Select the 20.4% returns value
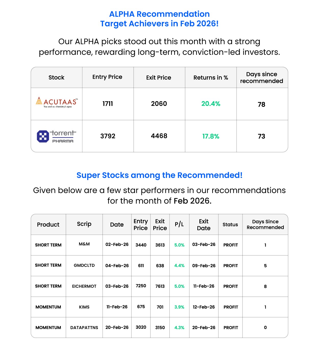This screenshot has height=351, width=319. [x=211, y=104]
